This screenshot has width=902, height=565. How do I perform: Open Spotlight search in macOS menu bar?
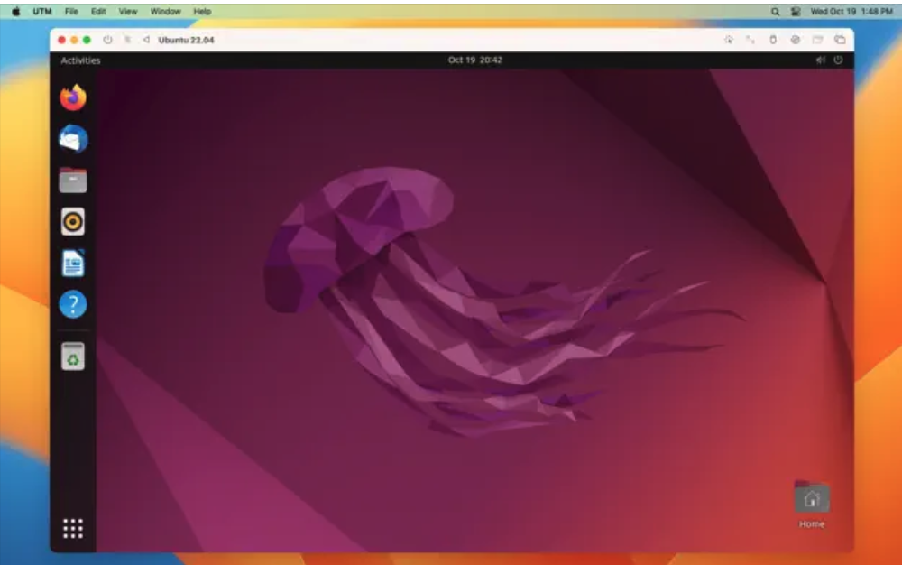coord(775,12)
